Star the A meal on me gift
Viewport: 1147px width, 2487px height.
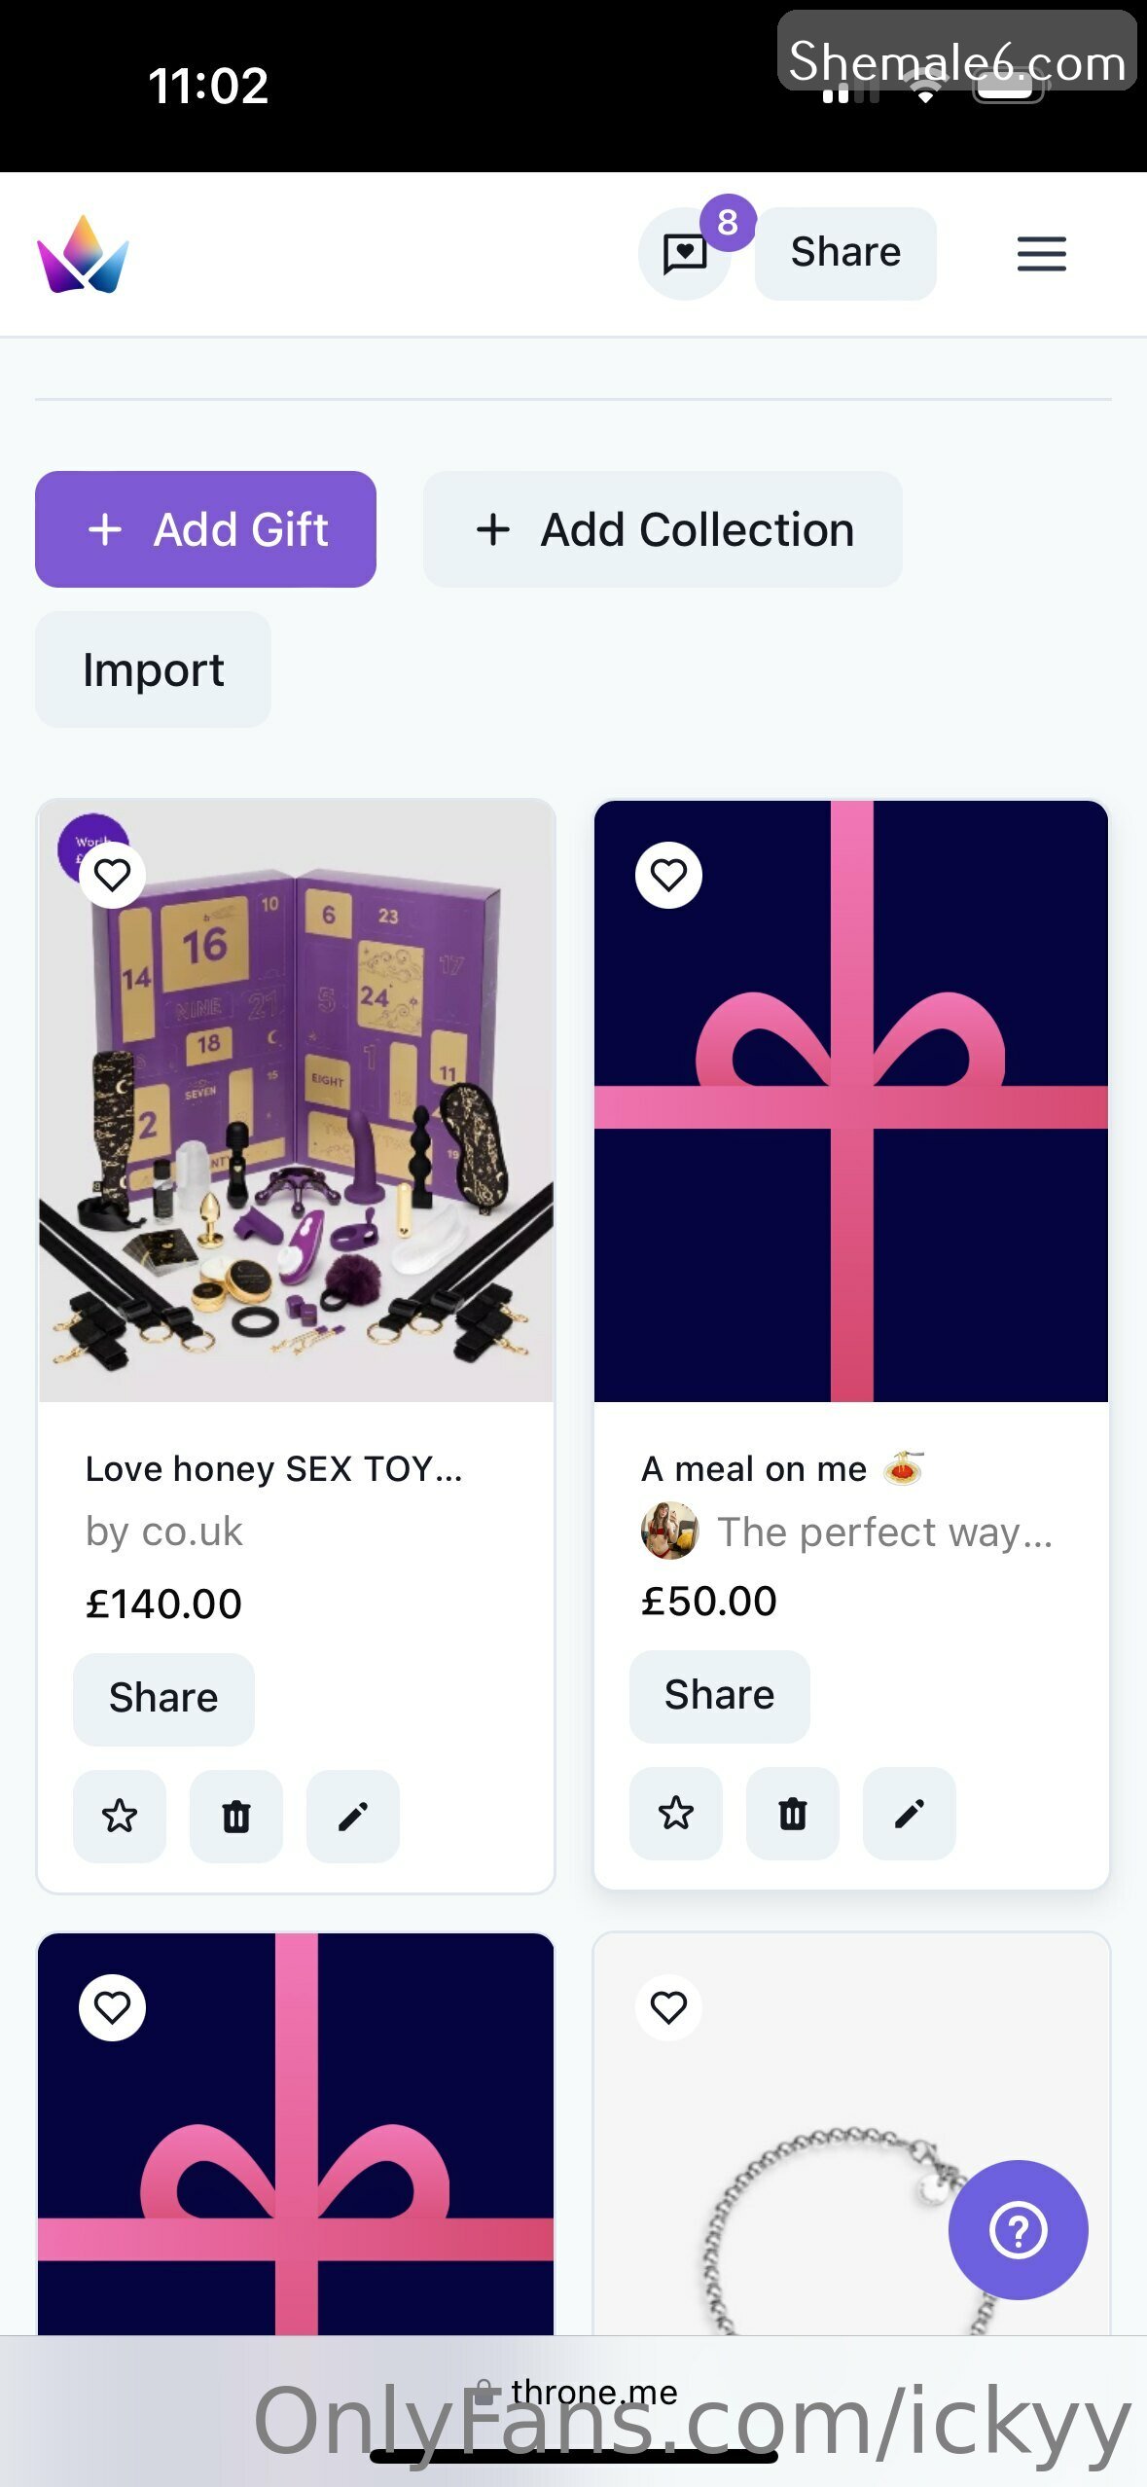pos(676,1813)
